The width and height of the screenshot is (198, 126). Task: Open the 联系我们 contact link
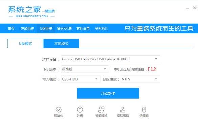point(102,28)
